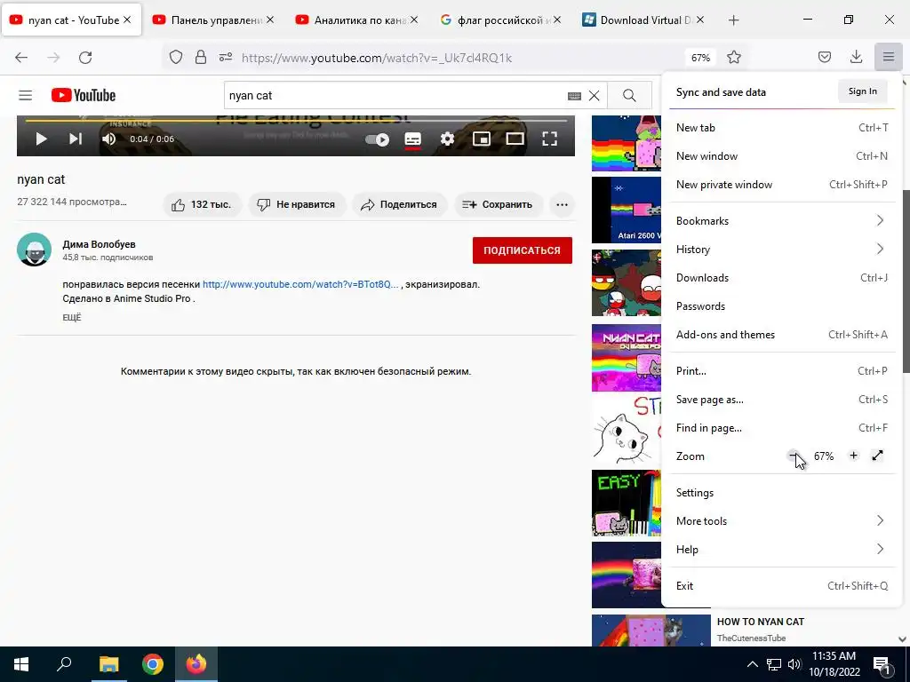Screen dimensions: 910x682
Task: Click the YouTube search magnifier button
Action: point(630,96)
